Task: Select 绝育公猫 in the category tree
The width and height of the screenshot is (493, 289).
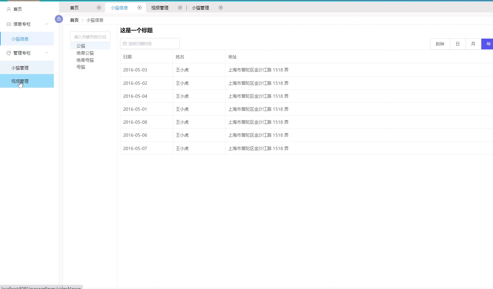Action: coord(85,53)
